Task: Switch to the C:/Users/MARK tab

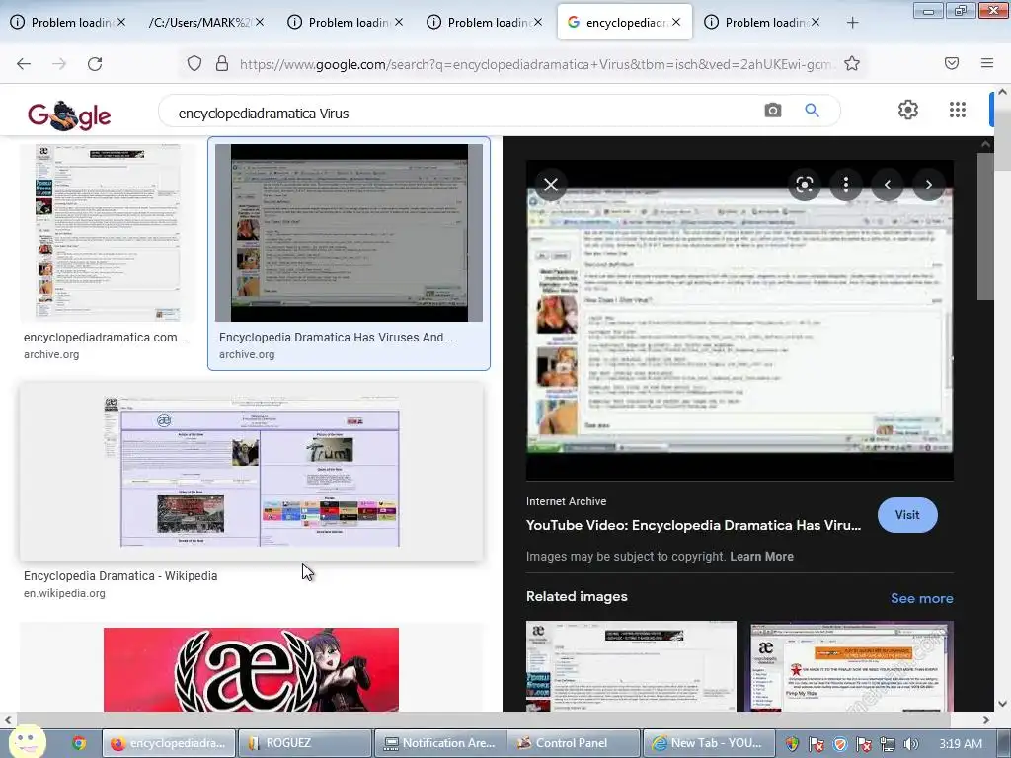Action: [x=205, y=22]
